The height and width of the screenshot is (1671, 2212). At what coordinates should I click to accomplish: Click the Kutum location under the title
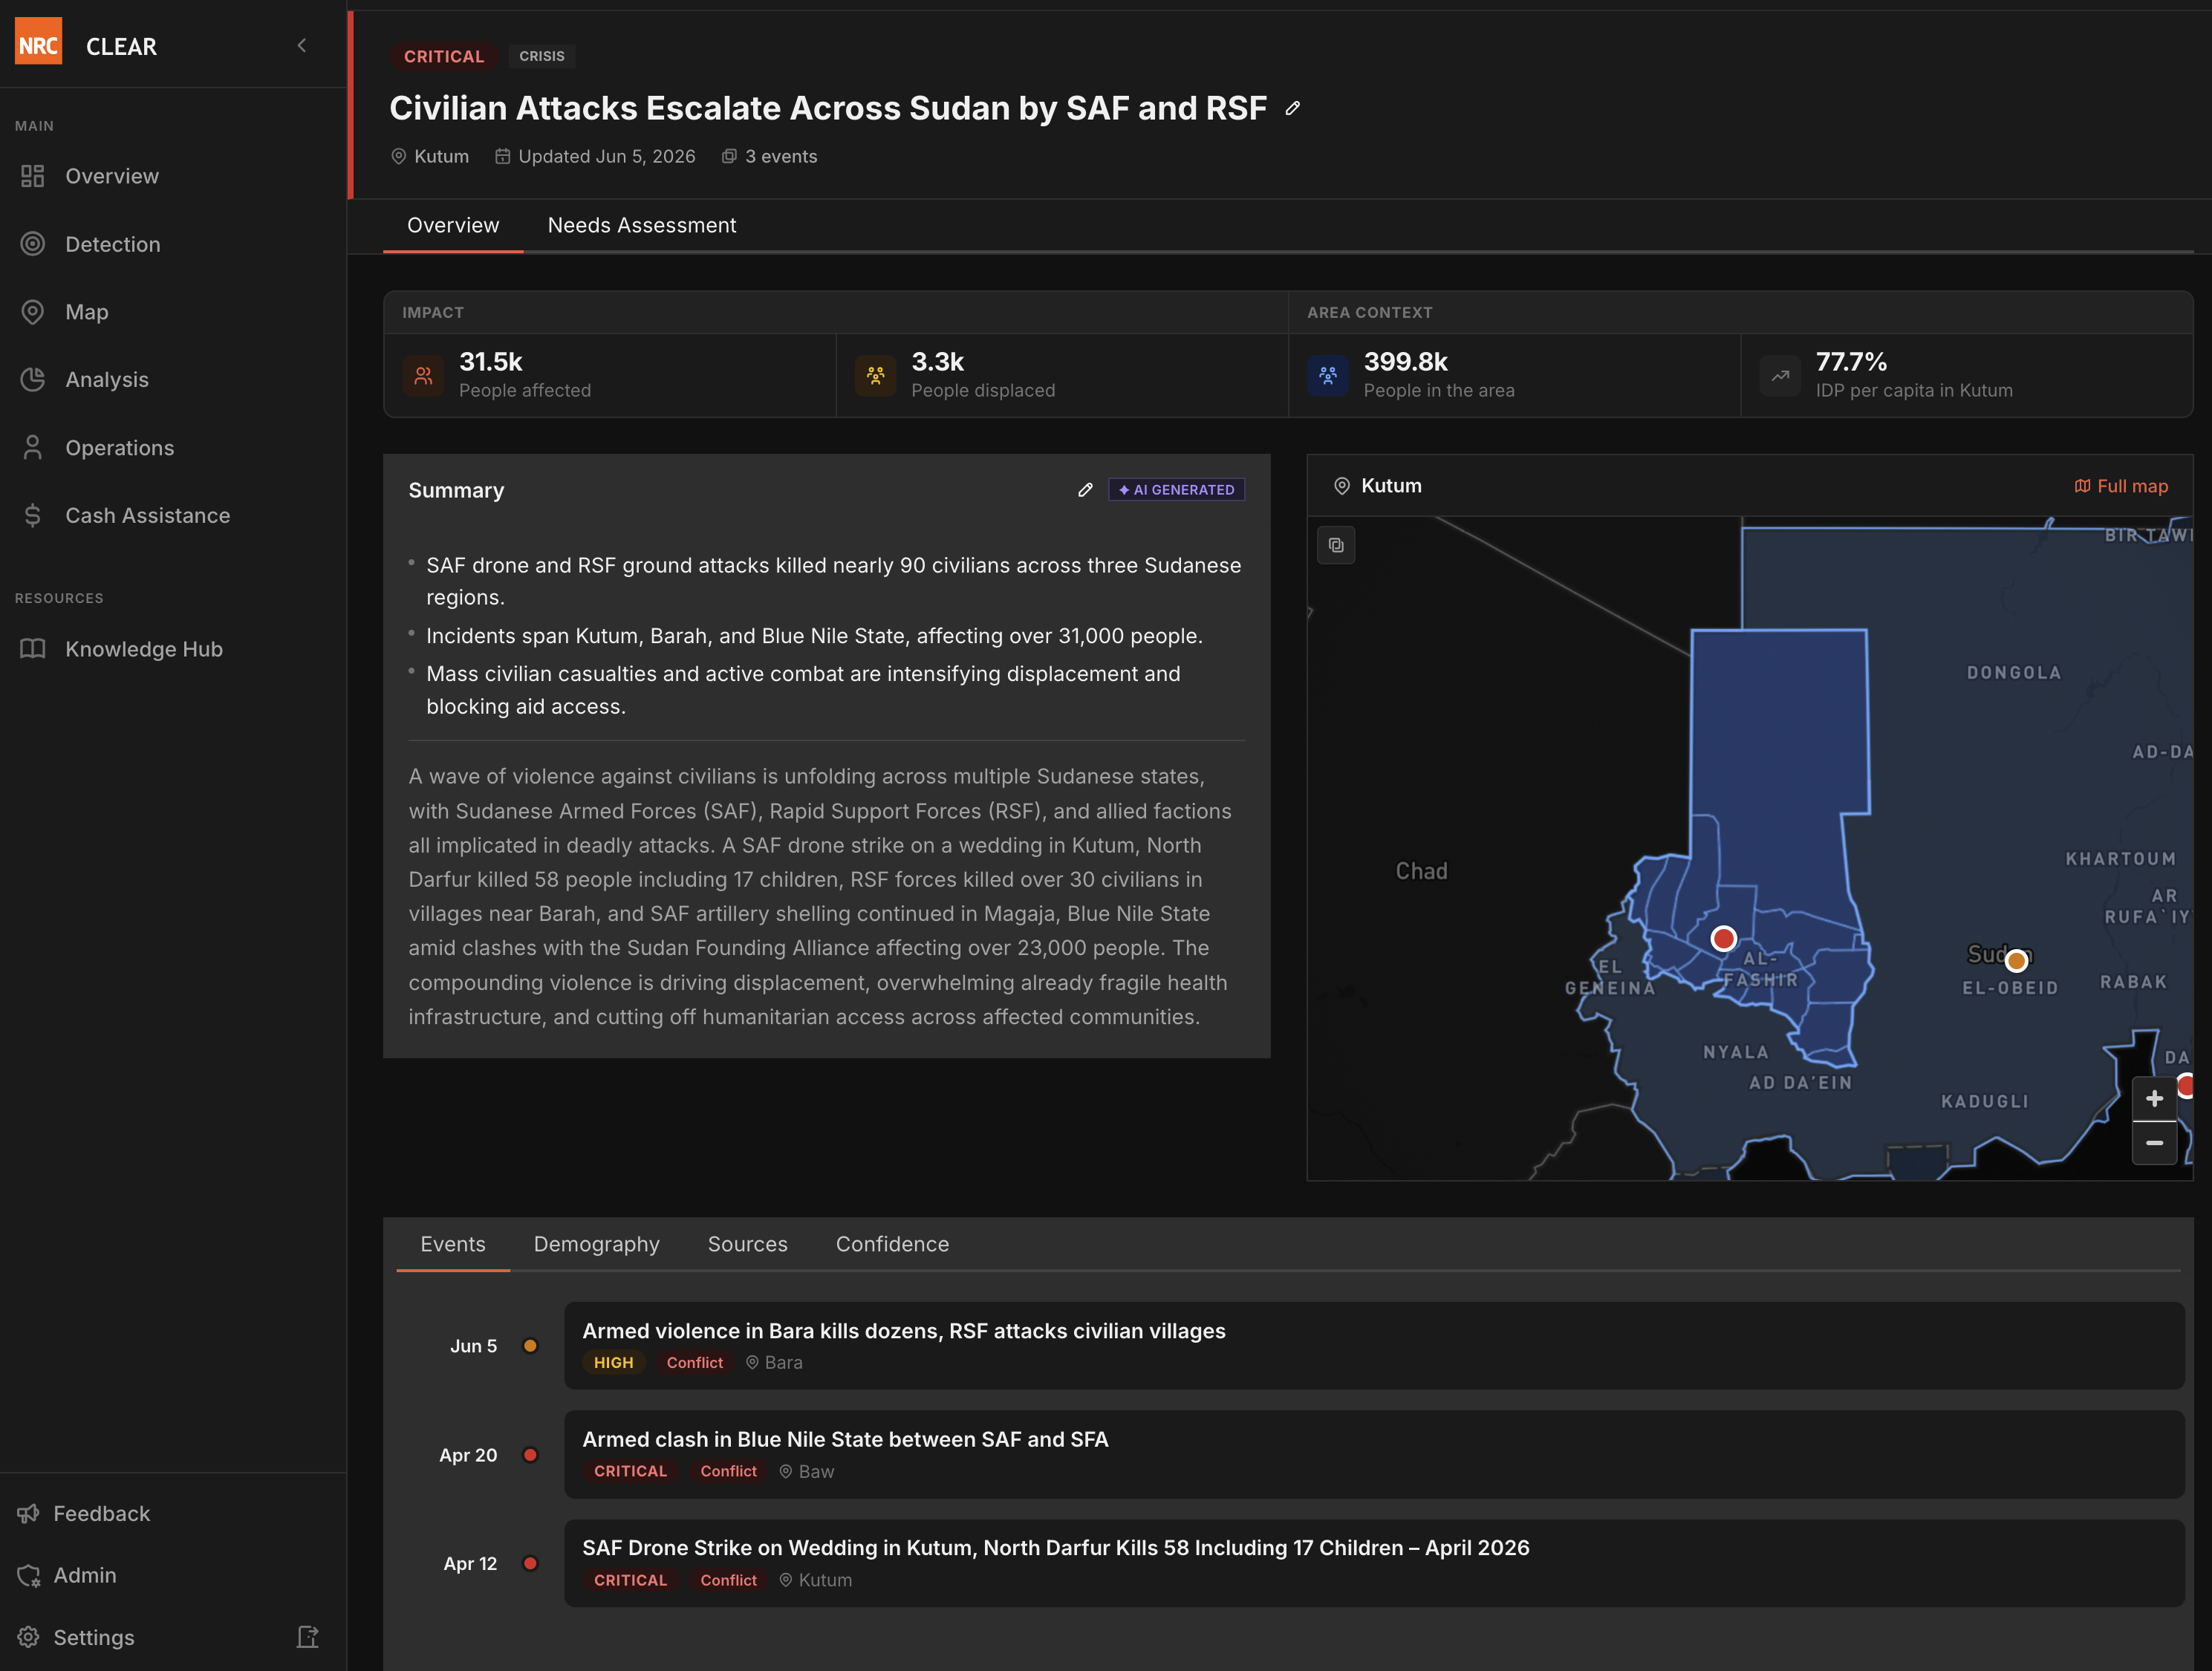[430, 156]
